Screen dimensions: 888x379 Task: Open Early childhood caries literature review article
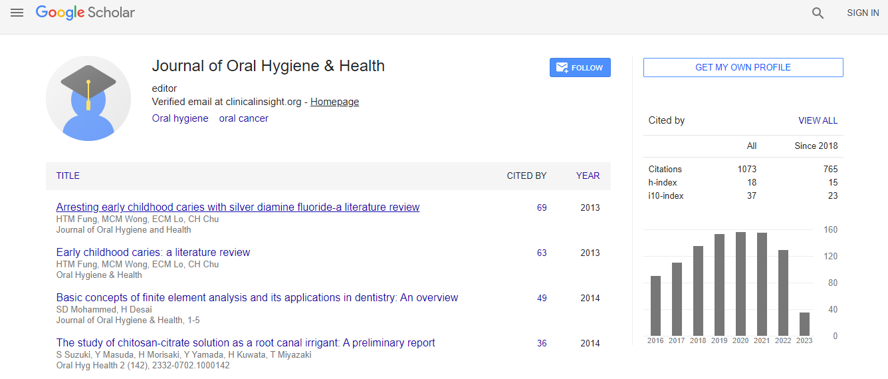pyautogui.click(x=153, y=253)
